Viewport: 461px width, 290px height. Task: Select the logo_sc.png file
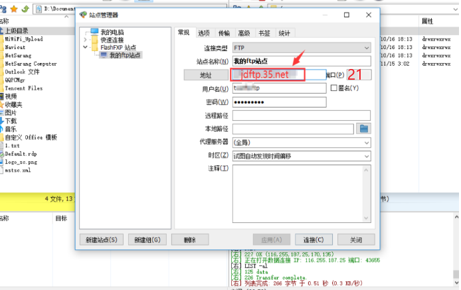[20, 161]
